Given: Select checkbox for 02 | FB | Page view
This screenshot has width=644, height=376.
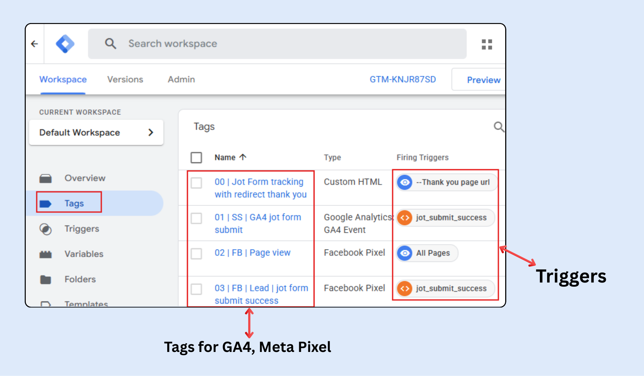Looking at the screenshot, I should click(196, 254).
